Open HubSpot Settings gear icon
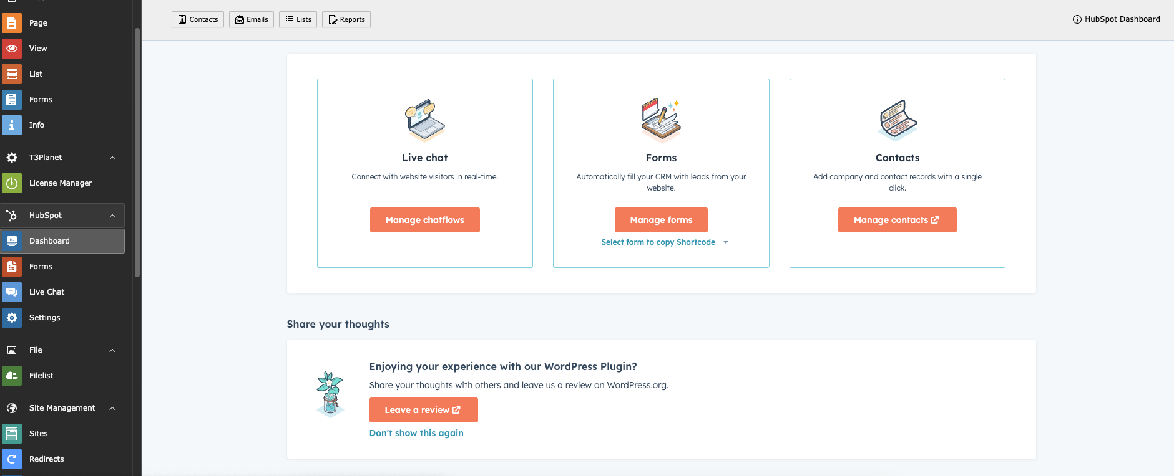 click(12, 318)
